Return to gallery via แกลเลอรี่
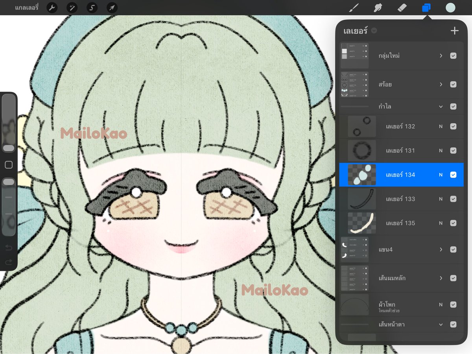 27,7
